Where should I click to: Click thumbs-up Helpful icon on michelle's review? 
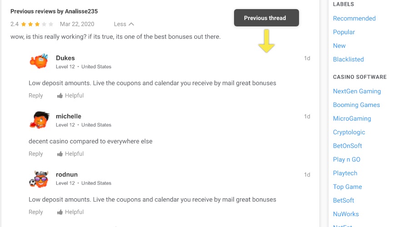(60, 154)
